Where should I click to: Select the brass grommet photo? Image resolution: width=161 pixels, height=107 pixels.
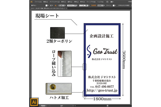point(59,89)
